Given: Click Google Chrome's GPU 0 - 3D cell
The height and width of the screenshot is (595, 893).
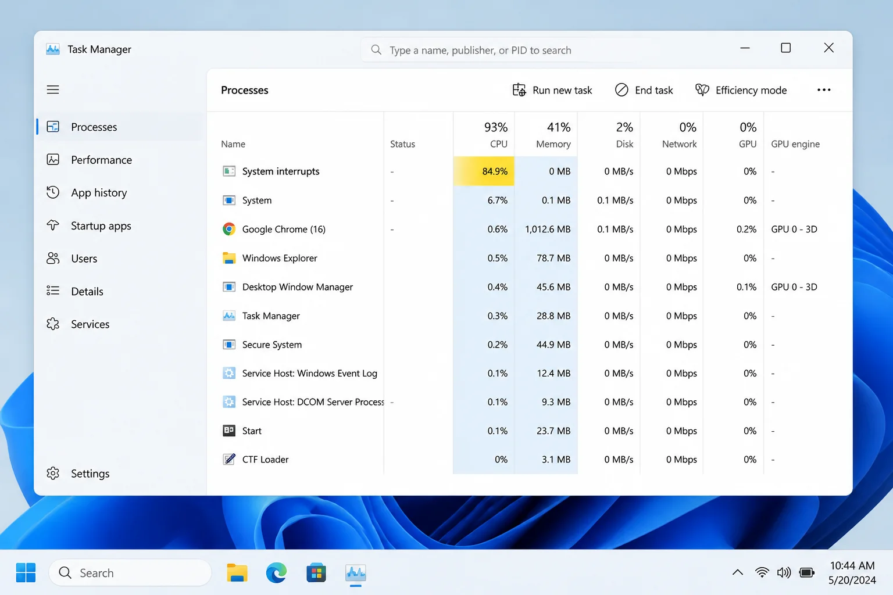Looking at the screenshot, I should point(794,230).
